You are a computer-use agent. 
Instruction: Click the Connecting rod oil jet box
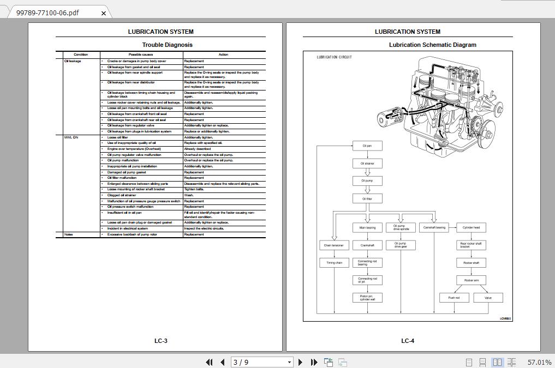[x=367, y=280]
